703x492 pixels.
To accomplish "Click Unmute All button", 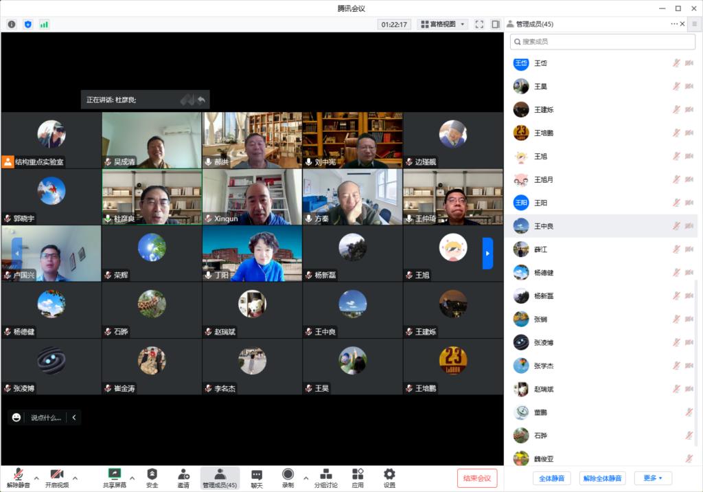I will pyautogui.click(x=603, y=478).
